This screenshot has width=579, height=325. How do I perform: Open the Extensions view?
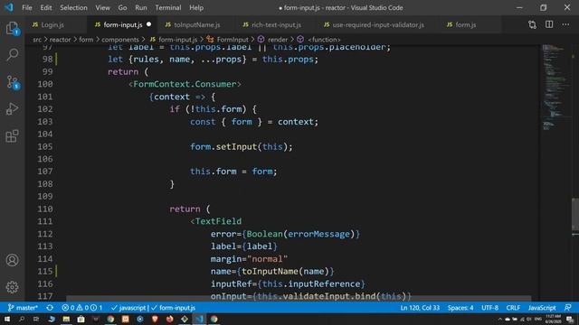12,136
